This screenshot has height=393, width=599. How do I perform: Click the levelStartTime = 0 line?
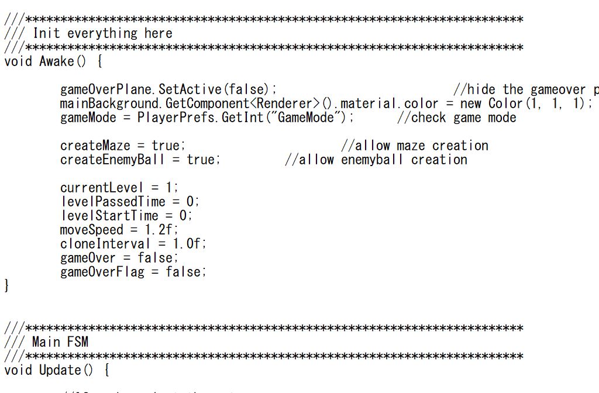pos(126,216)
